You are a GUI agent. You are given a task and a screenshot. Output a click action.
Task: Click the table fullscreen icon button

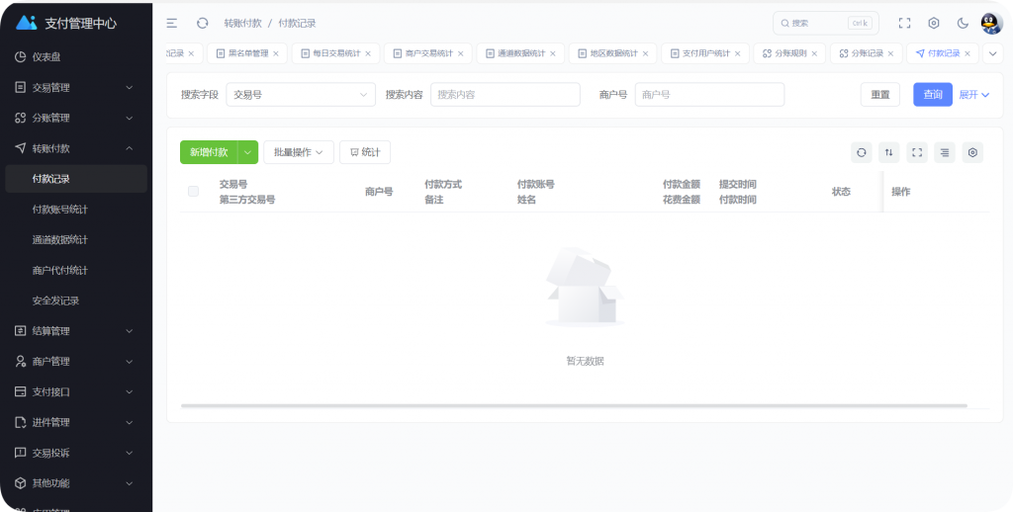917,152
